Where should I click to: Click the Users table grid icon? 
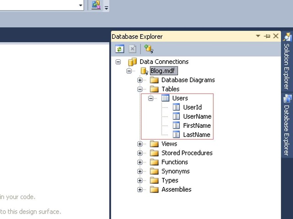coord(165,98)
